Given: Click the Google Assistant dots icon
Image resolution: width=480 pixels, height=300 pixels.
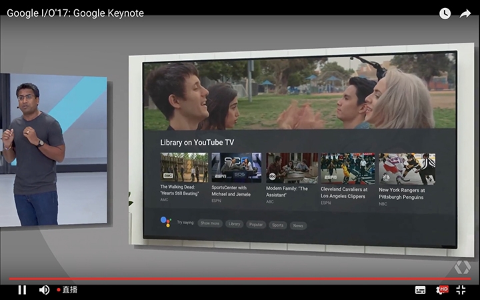Looking at the screenshot, I should tap(165, 221).
